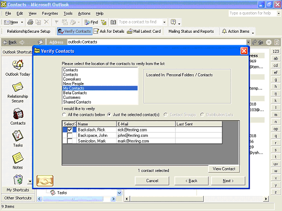The height and width of the screenshot is (211, 282).
Task: Open the Favorites menu
Action: click(50, 14)
